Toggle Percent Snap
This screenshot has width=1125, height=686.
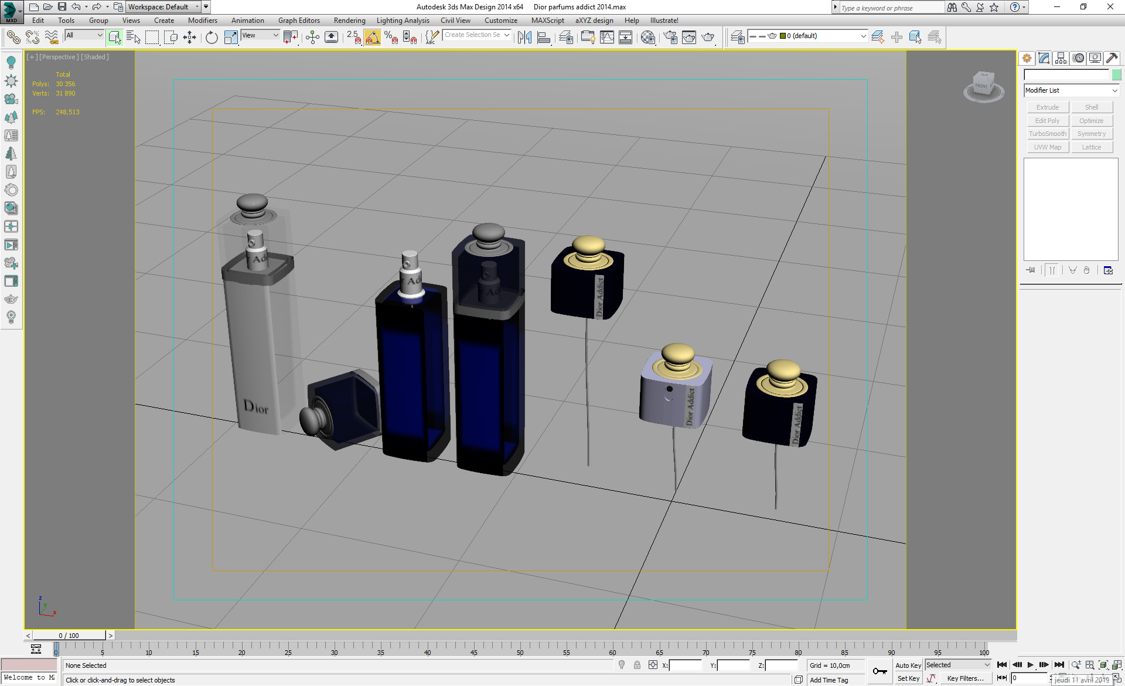[391, 38]
